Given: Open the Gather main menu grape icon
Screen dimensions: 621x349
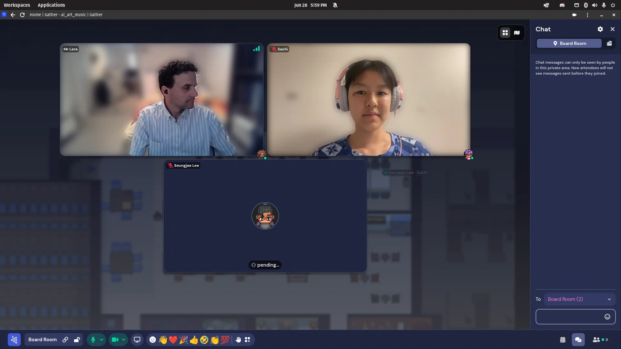Looking at the screenshot, I should [14, 340].
